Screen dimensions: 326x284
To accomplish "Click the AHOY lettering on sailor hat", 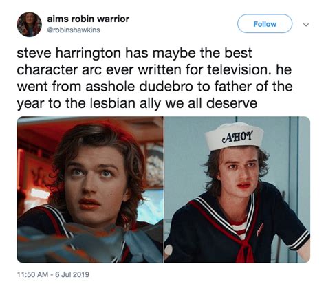I will pyautogui.click(x=237, y=137).
